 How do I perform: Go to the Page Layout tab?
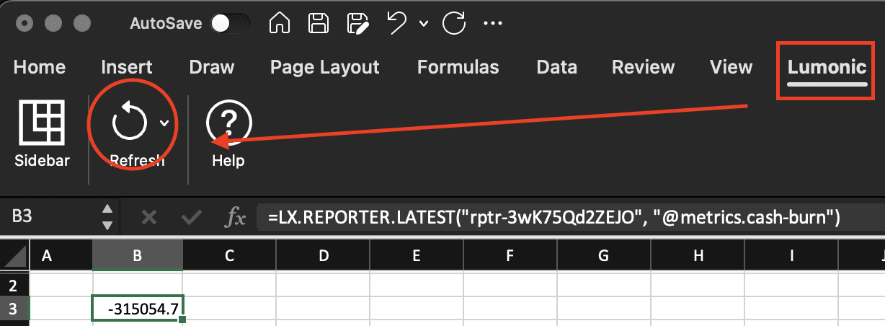pos(324,68)
